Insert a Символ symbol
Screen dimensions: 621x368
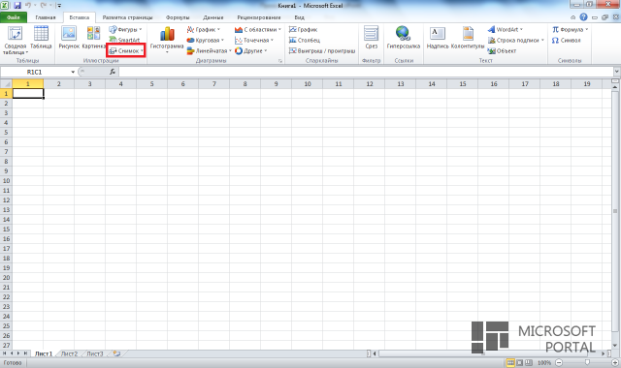tap(566, 41)
